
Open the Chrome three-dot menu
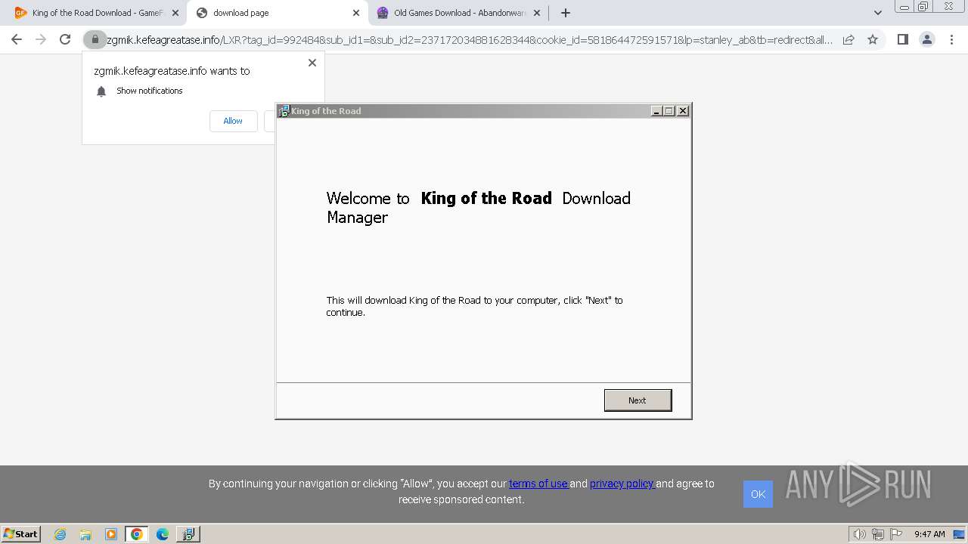coord(951,39)
